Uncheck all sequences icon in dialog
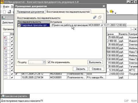The height and width of the screenshot is (103, 138). [100, 17]
